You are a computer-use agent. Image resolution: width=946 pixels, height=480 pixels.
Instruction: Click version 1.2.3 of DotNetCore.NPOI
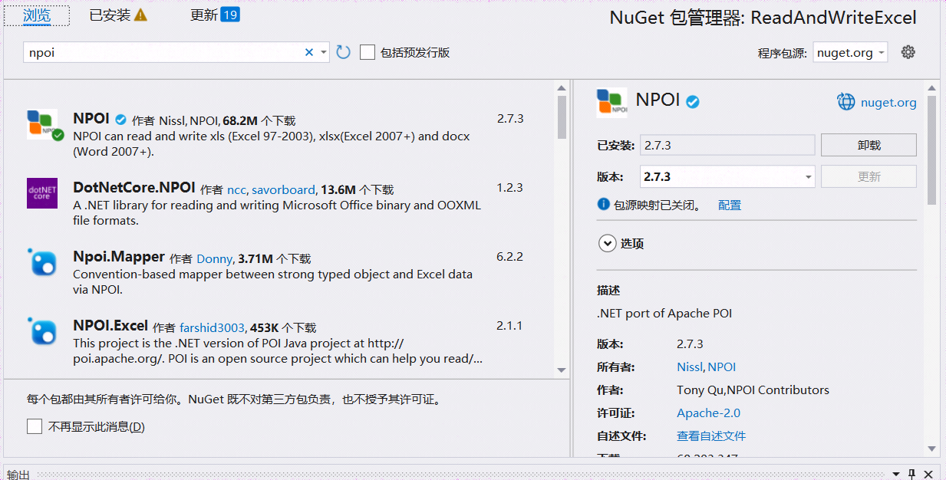509,188
